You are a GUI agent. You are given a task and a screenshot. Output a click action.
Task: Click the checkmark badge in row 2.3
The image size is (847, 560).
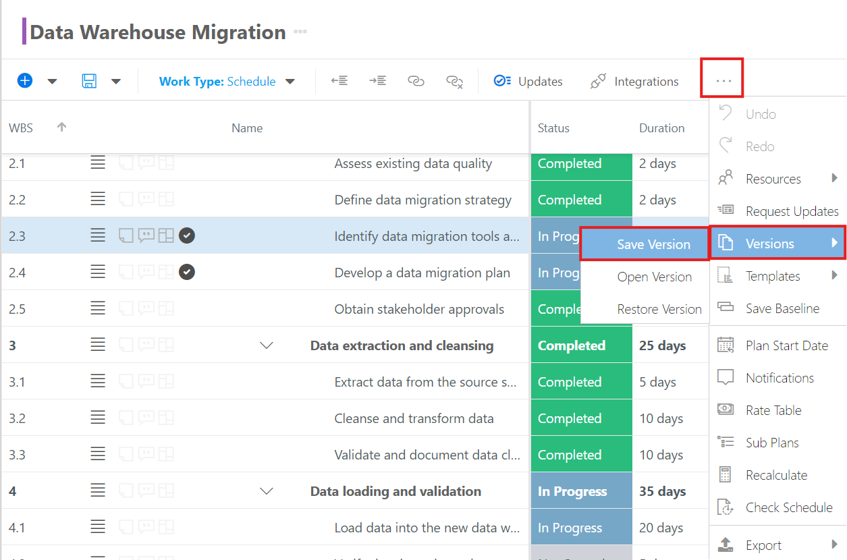(x=187, y=235)
